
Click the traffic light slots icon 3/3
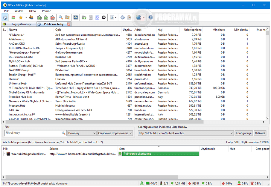click(x=161, y=183)
